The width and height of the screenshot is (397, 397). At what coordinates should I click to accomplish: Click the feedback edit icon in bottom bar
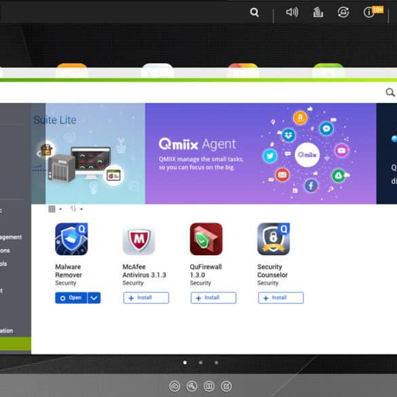point(227,386)
